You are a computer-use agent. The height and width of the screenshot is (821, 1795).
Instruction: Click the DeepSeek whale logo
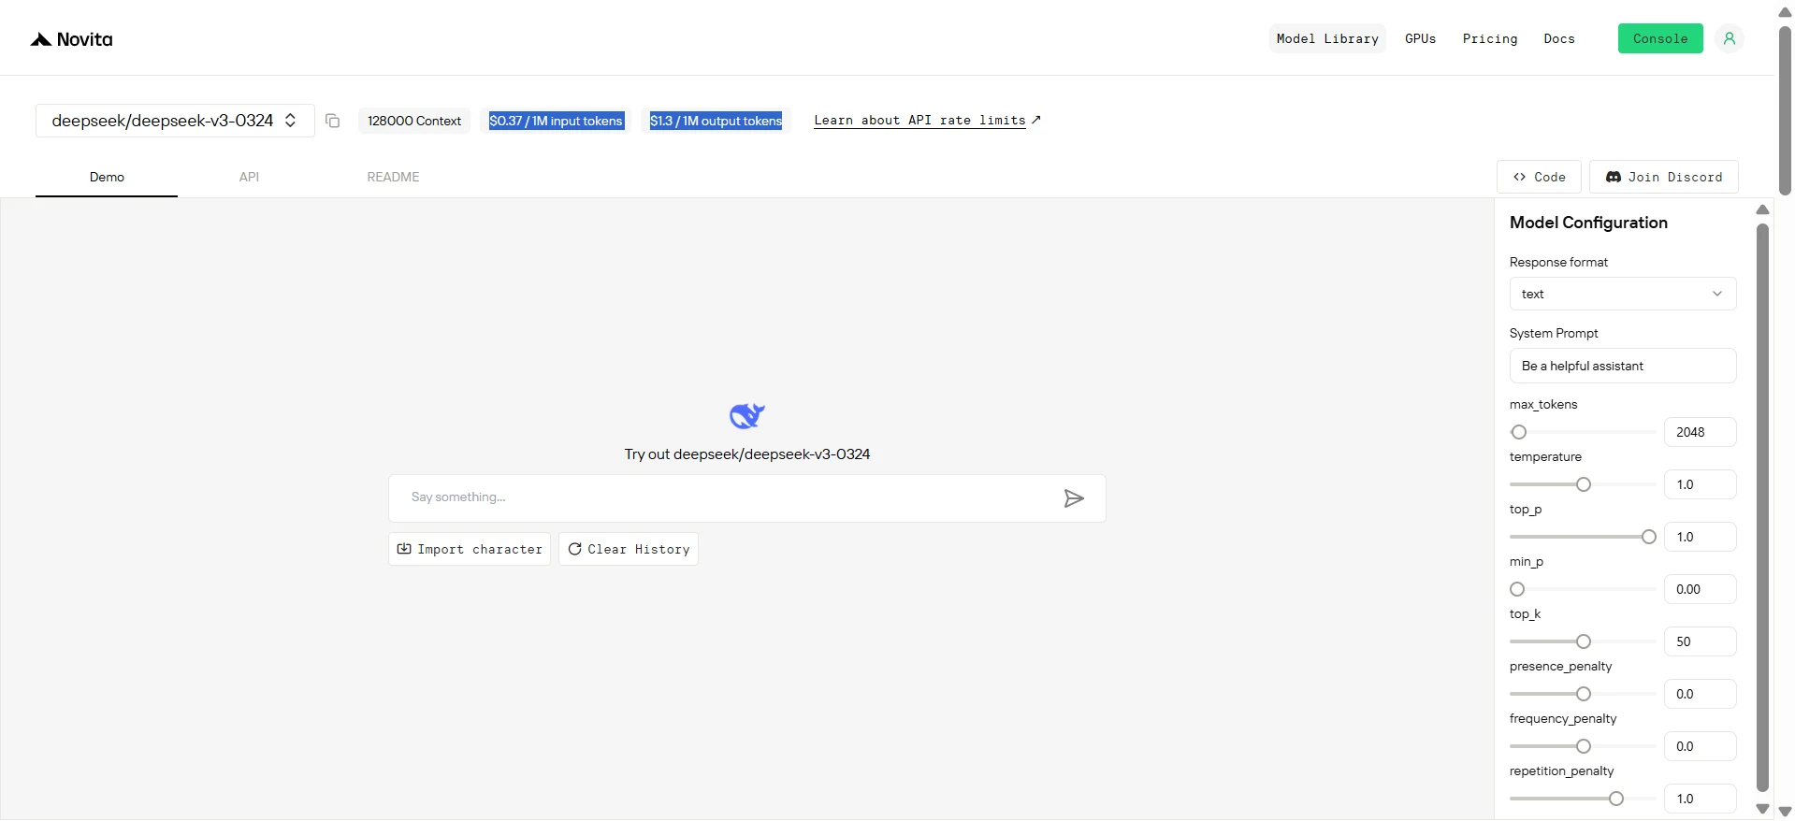[747, 415]
